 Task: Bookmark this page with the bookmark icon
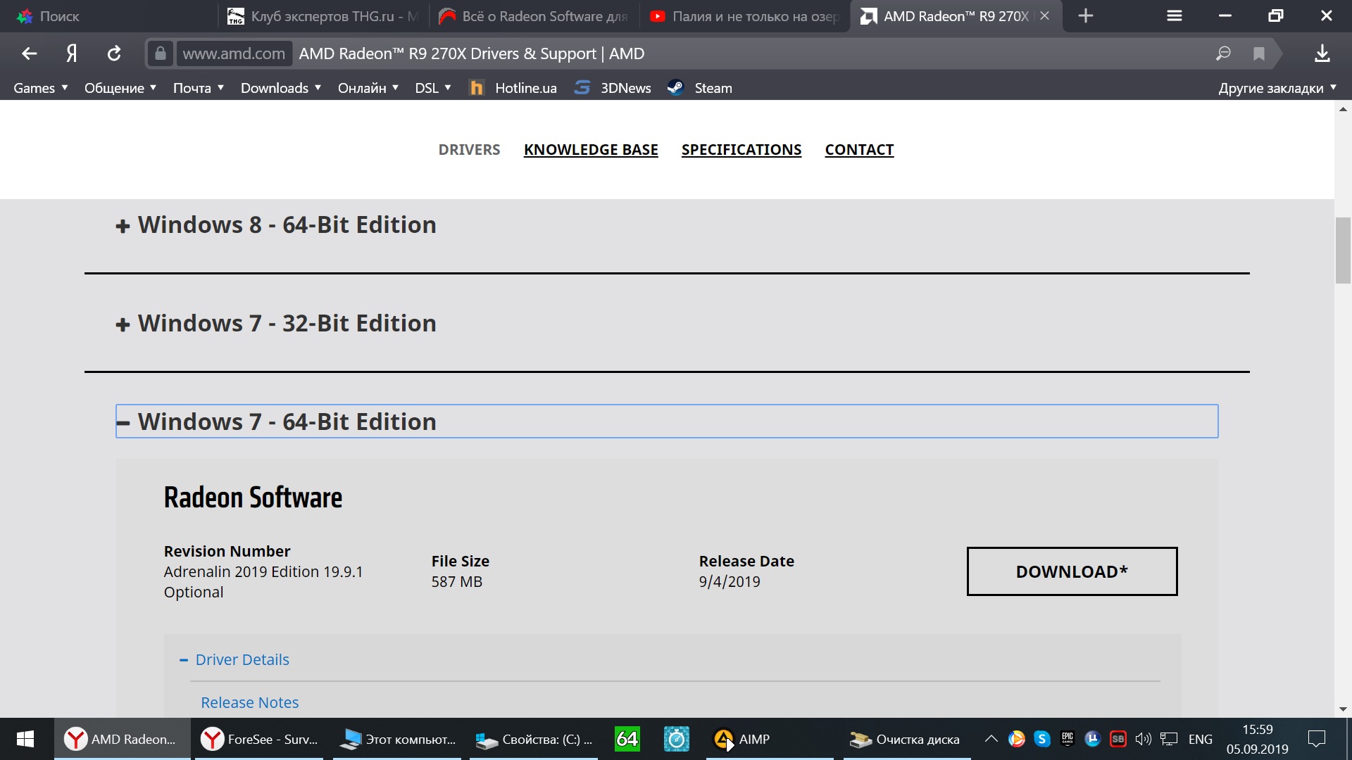(x=1258, y=53)
